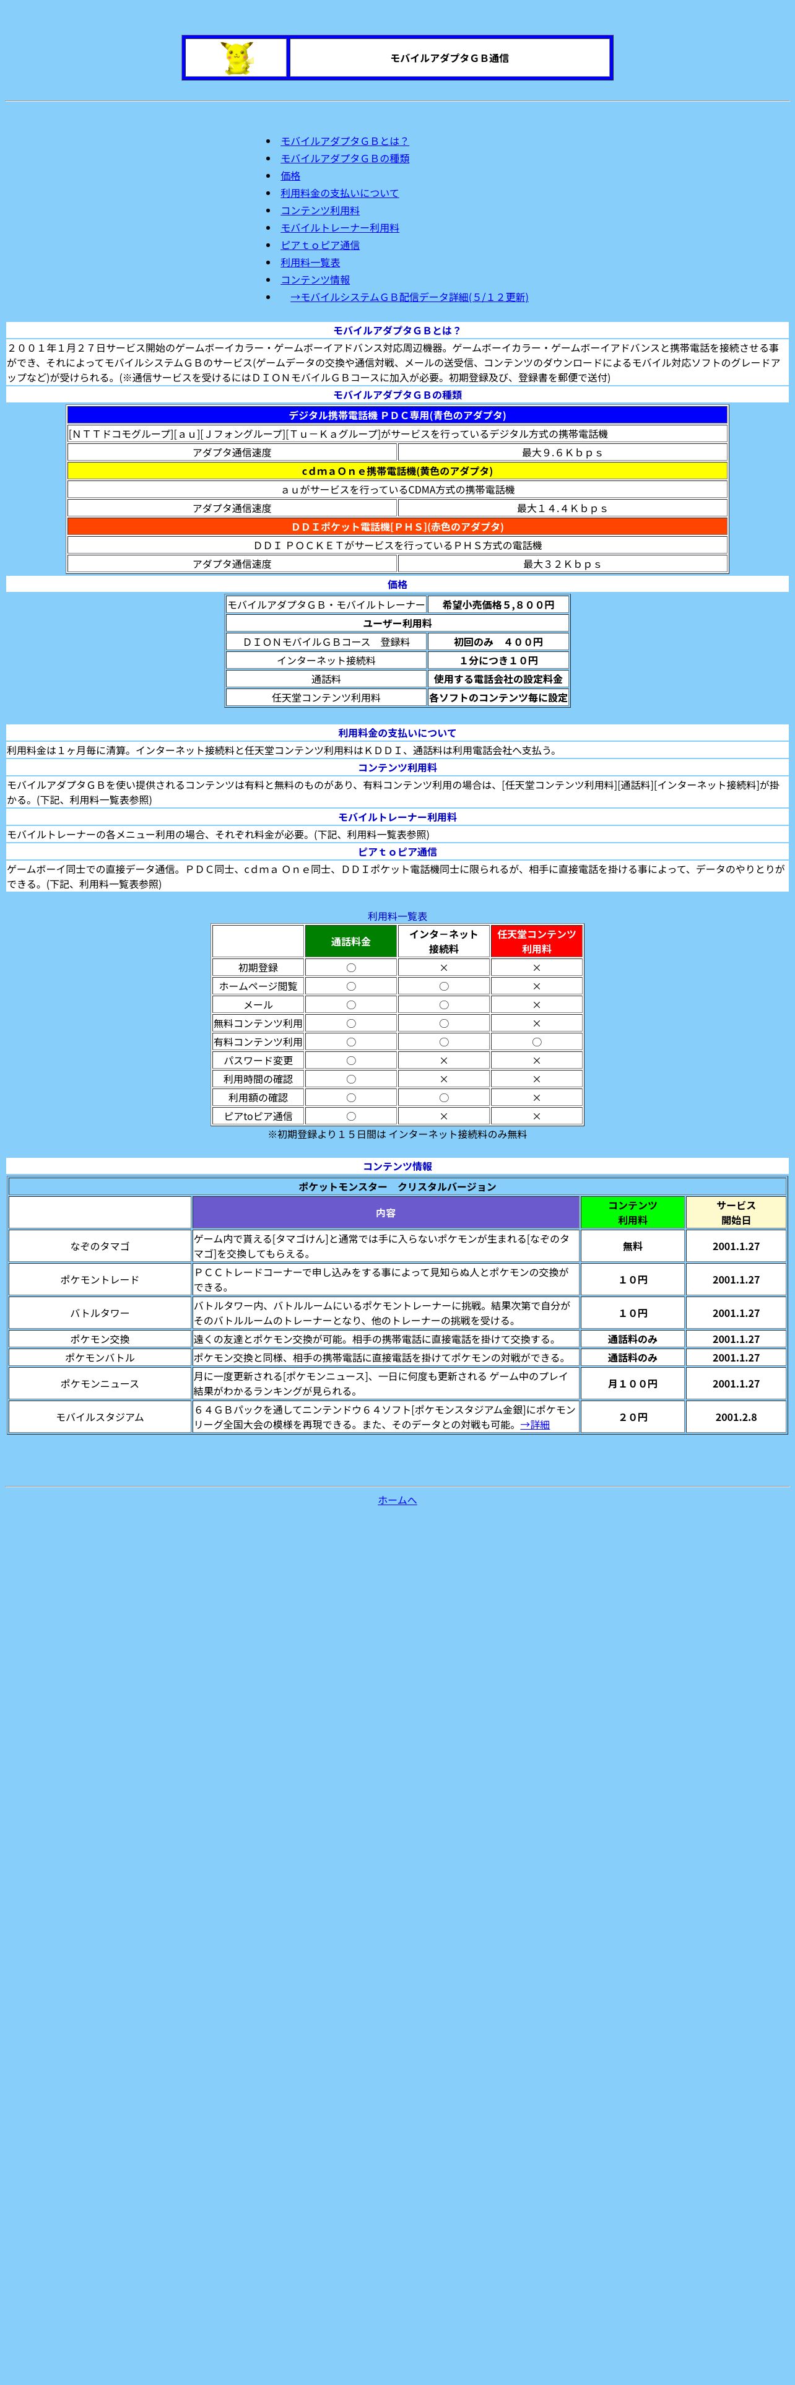795x2385 pixels.
Task: Click the 各ソフトのコンテンツ毎に設定 cell
Action: (498, 697)
